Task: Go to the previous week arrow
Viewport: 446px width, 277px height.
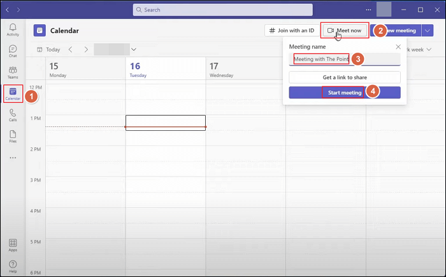Action: pyautogui.click(x=71, y=50)
